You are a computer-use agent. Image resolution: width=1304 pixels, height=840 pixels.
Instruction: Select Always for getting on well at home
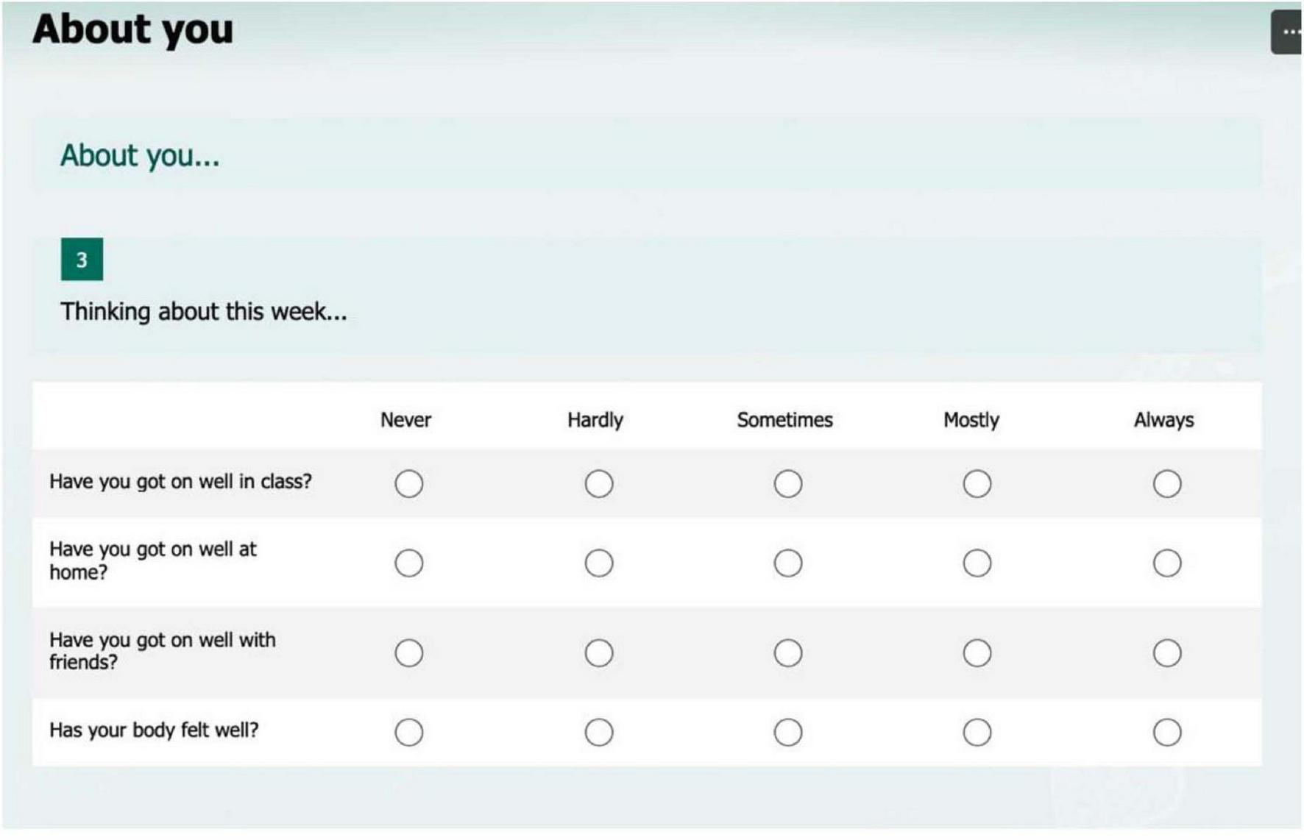click(x=1166, y=562)
